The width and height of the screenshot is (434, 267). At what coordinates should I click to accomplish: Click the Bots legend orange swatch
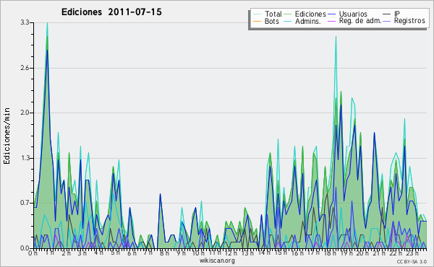[257, 21]
